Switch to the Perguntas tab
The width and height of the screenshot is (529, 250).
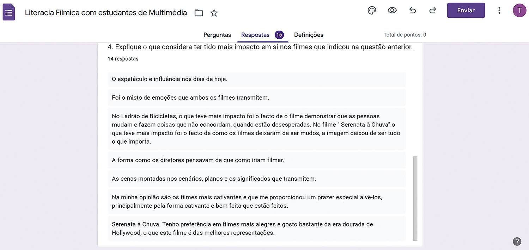(217, 35)
